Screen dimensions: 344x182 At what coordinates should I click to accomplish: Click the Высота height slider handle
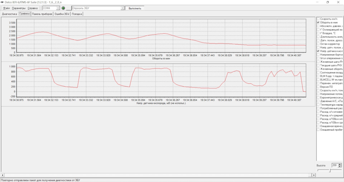click(330, 171)
